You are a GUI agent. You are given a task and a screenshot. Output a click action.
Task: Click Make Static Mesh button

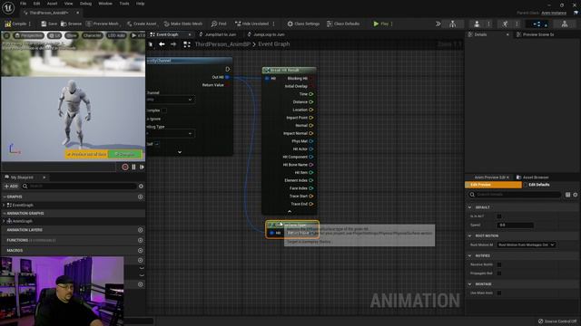(x=183, y=24)
